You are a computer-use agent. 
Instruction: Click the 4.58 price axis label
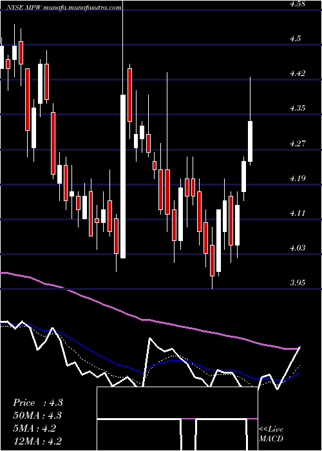(297, 4)
